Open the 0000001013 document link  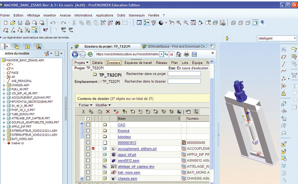127,143
